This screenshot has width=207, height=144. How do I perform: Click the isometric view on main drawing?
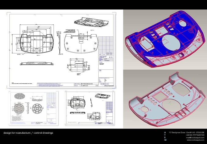pyautogui.click(x=91, y=22)
